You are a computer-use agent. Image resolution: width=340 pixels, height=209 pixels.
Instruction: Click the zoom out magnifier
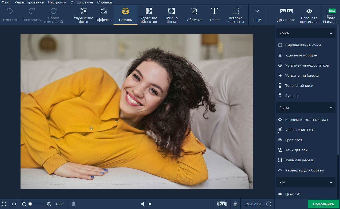(x=24, y=204)
